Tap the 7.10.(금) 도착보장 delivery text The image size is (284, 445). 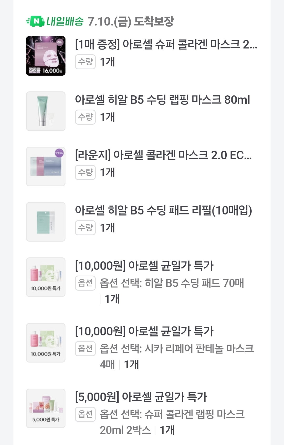pos(131,22)
